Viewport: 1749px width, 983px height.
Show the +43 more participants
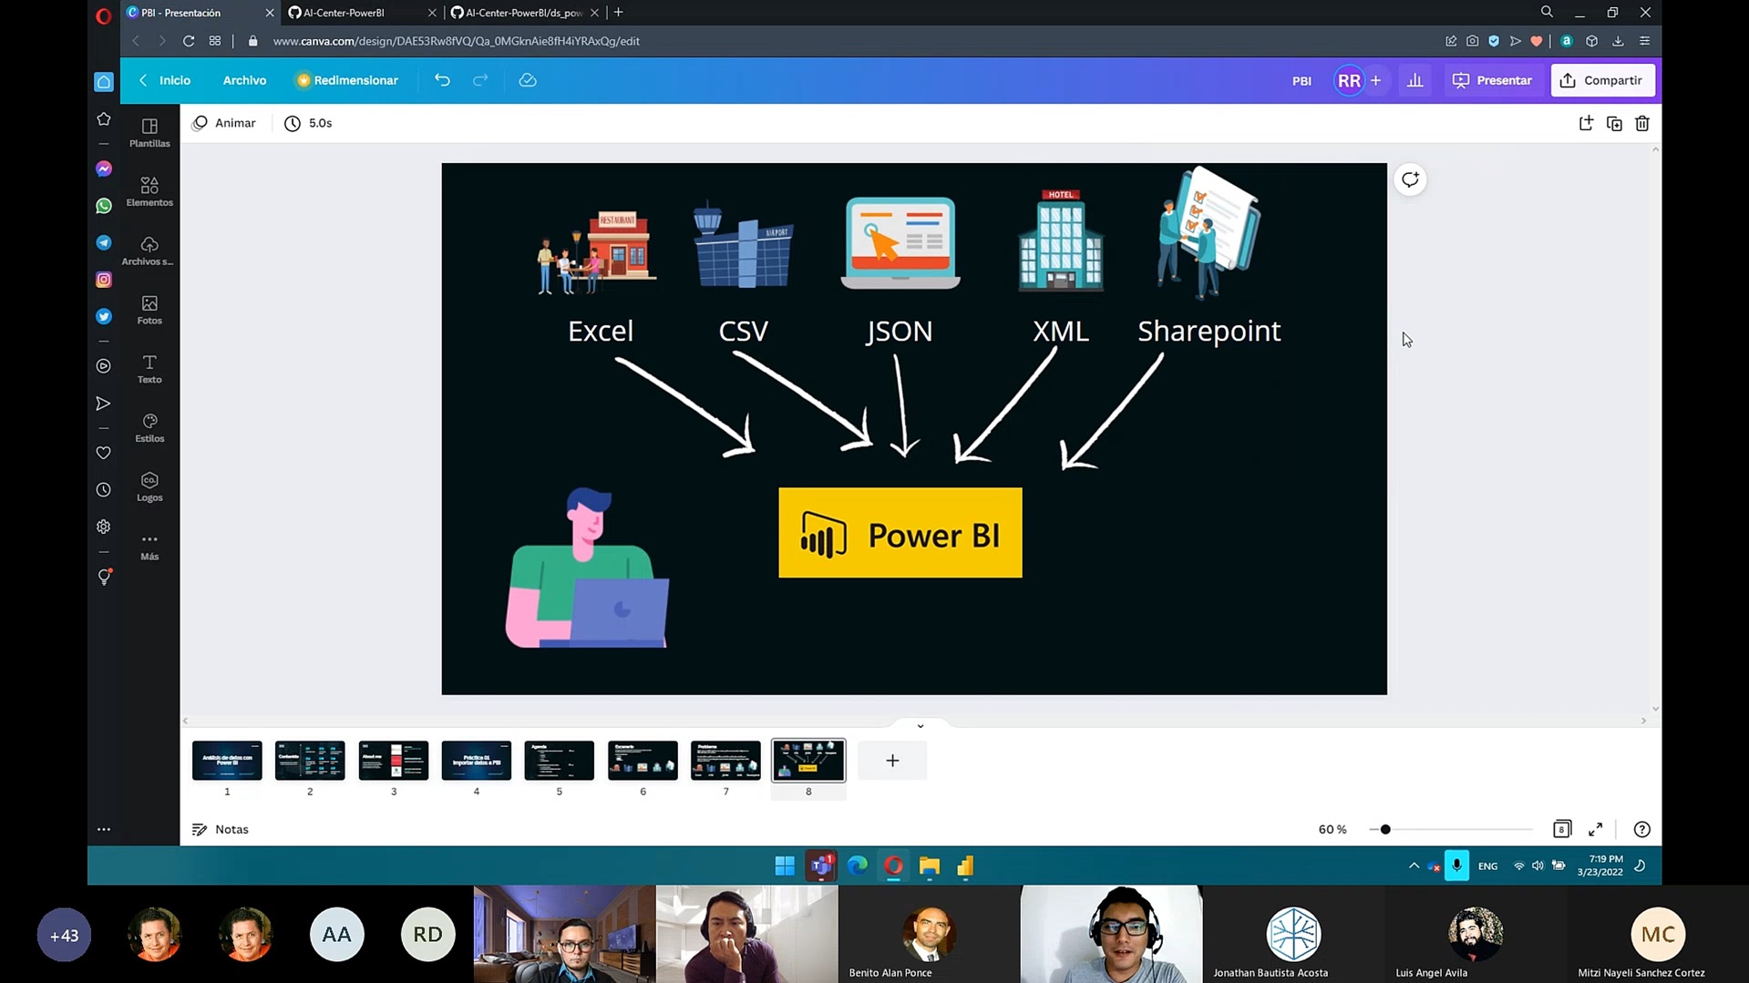tap(64, 935)
